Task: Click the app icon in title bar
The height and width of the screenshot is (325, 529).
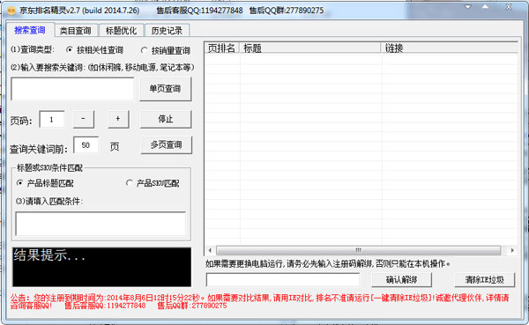Action: [x=11, y=11]
